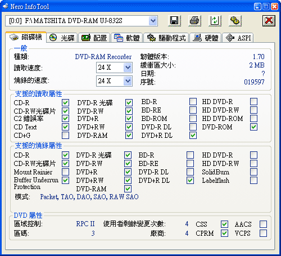Toggle CD+G read feature checkbox
This screenshot has height=256, width=281.
tap(65, 135)
